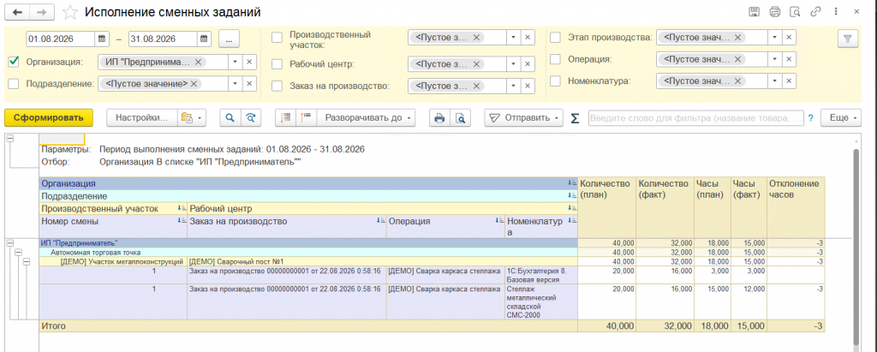The height and width of the screenshot is (352, 877).
Task: Clear the Организация field with X
Action: tap(249, 62)
